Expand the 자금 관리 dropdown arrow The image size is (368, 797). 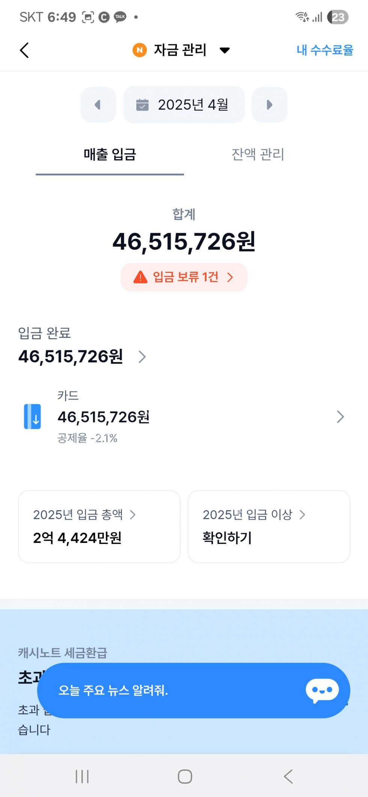click(x=225, y=50)
